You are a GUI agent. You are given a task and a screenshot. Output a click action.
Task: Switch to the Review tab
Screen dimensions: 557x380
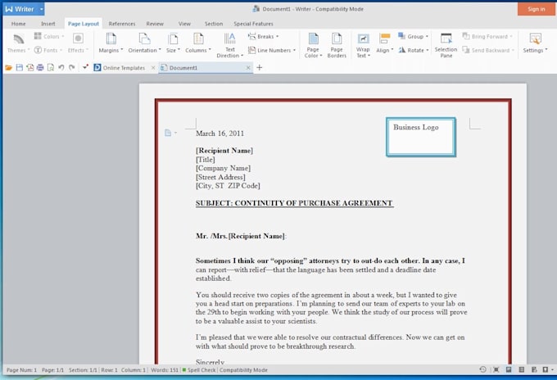click(x=155, y=24)
